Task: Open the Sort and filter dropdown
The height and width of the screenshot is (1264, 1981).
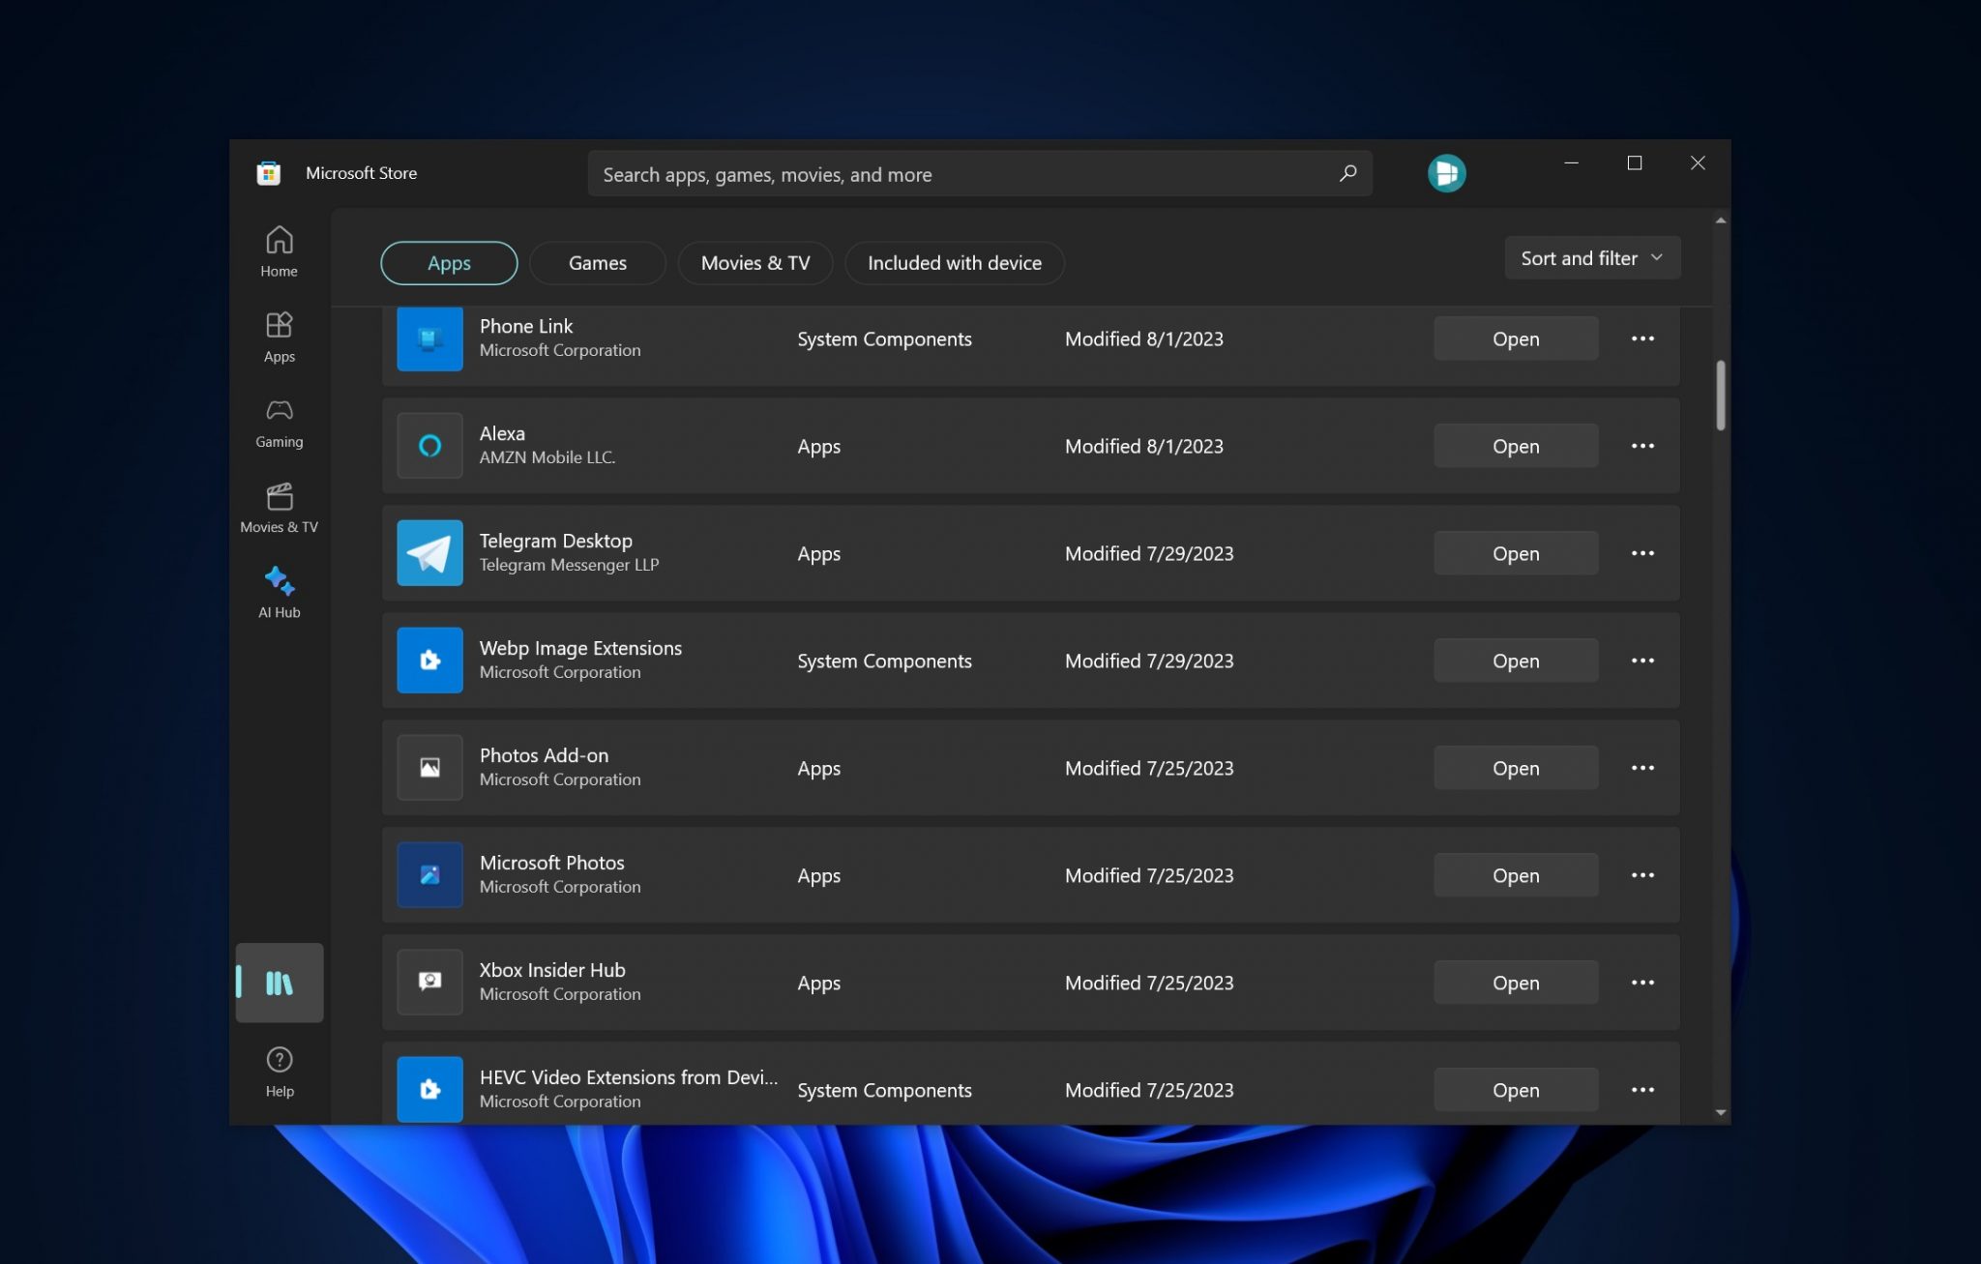Action: pyautogui.click(x=1591, y=257)
